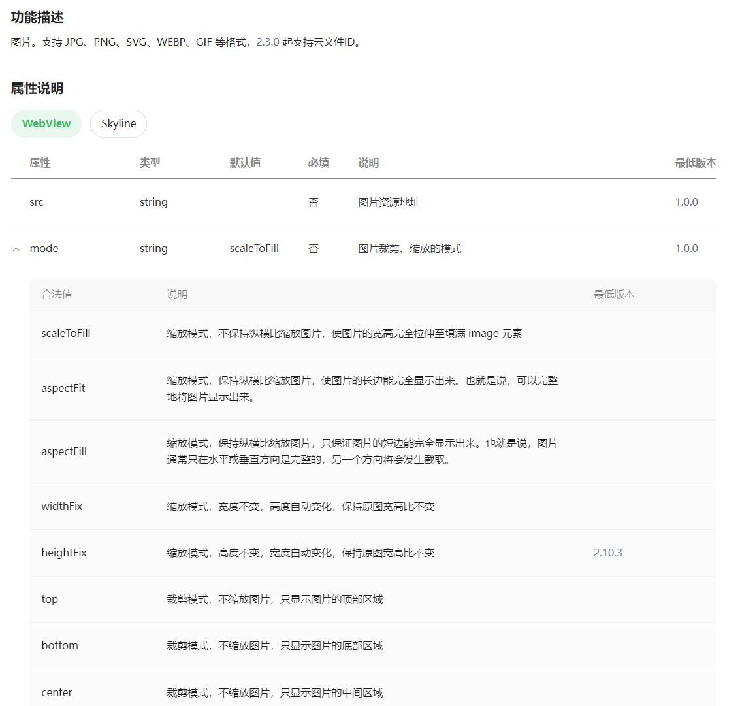This screenshot has height=706, width=740.
Task: Click the scaleToFill description text
Action: coord(344,334)
